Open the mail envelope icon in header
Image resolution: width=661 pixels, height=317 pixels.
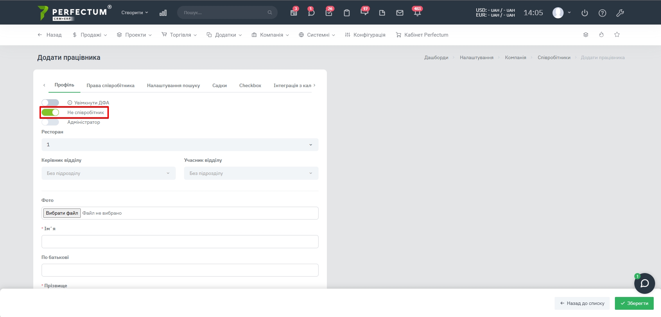click(x=400, y=13)
